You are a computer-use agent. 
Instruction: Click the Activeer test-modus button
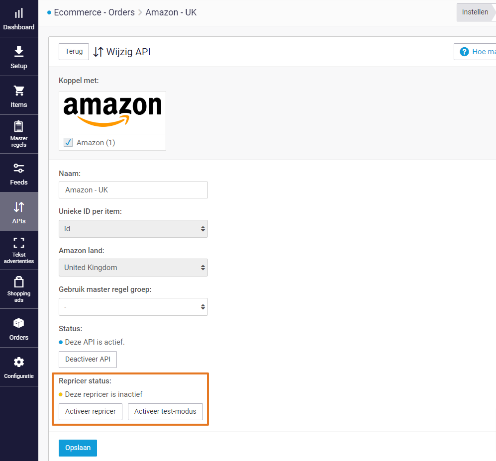pyautogui.click(x=165, y=411)
